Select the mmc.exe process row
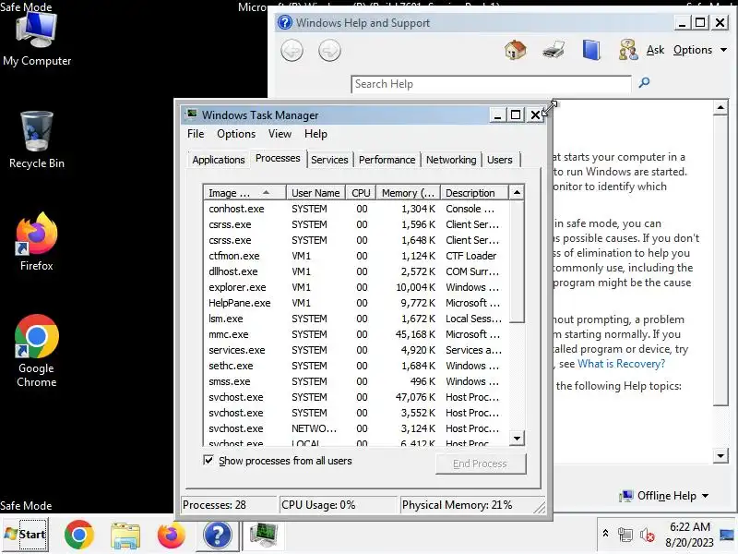Viewport: 738px width, 554px height. (356, 334)
